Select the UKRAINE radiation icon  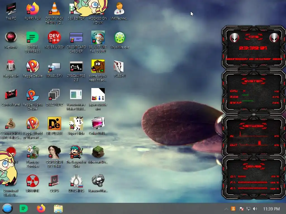click(x=33, y=181)
